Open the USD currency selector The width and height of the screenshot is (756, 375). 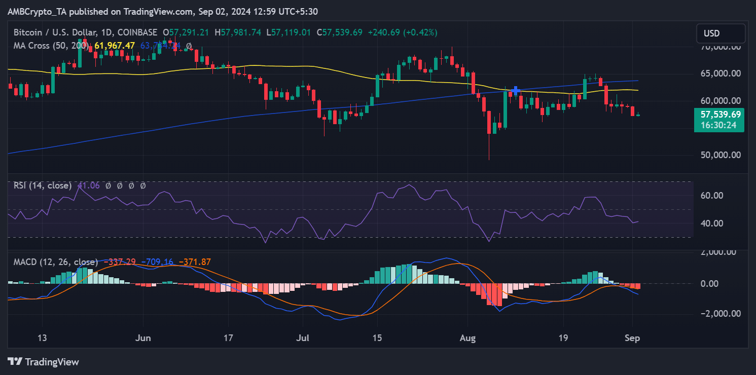(721, 33)
